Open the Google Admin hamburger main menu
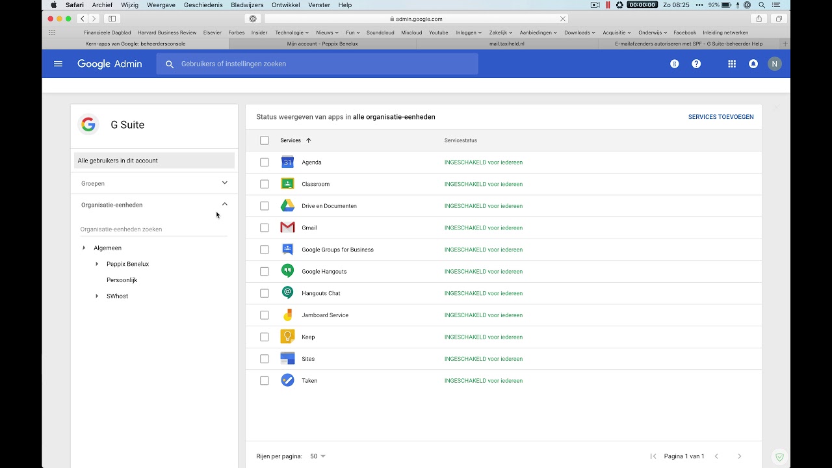The image size is (832, 468). (x=58, y=64)
